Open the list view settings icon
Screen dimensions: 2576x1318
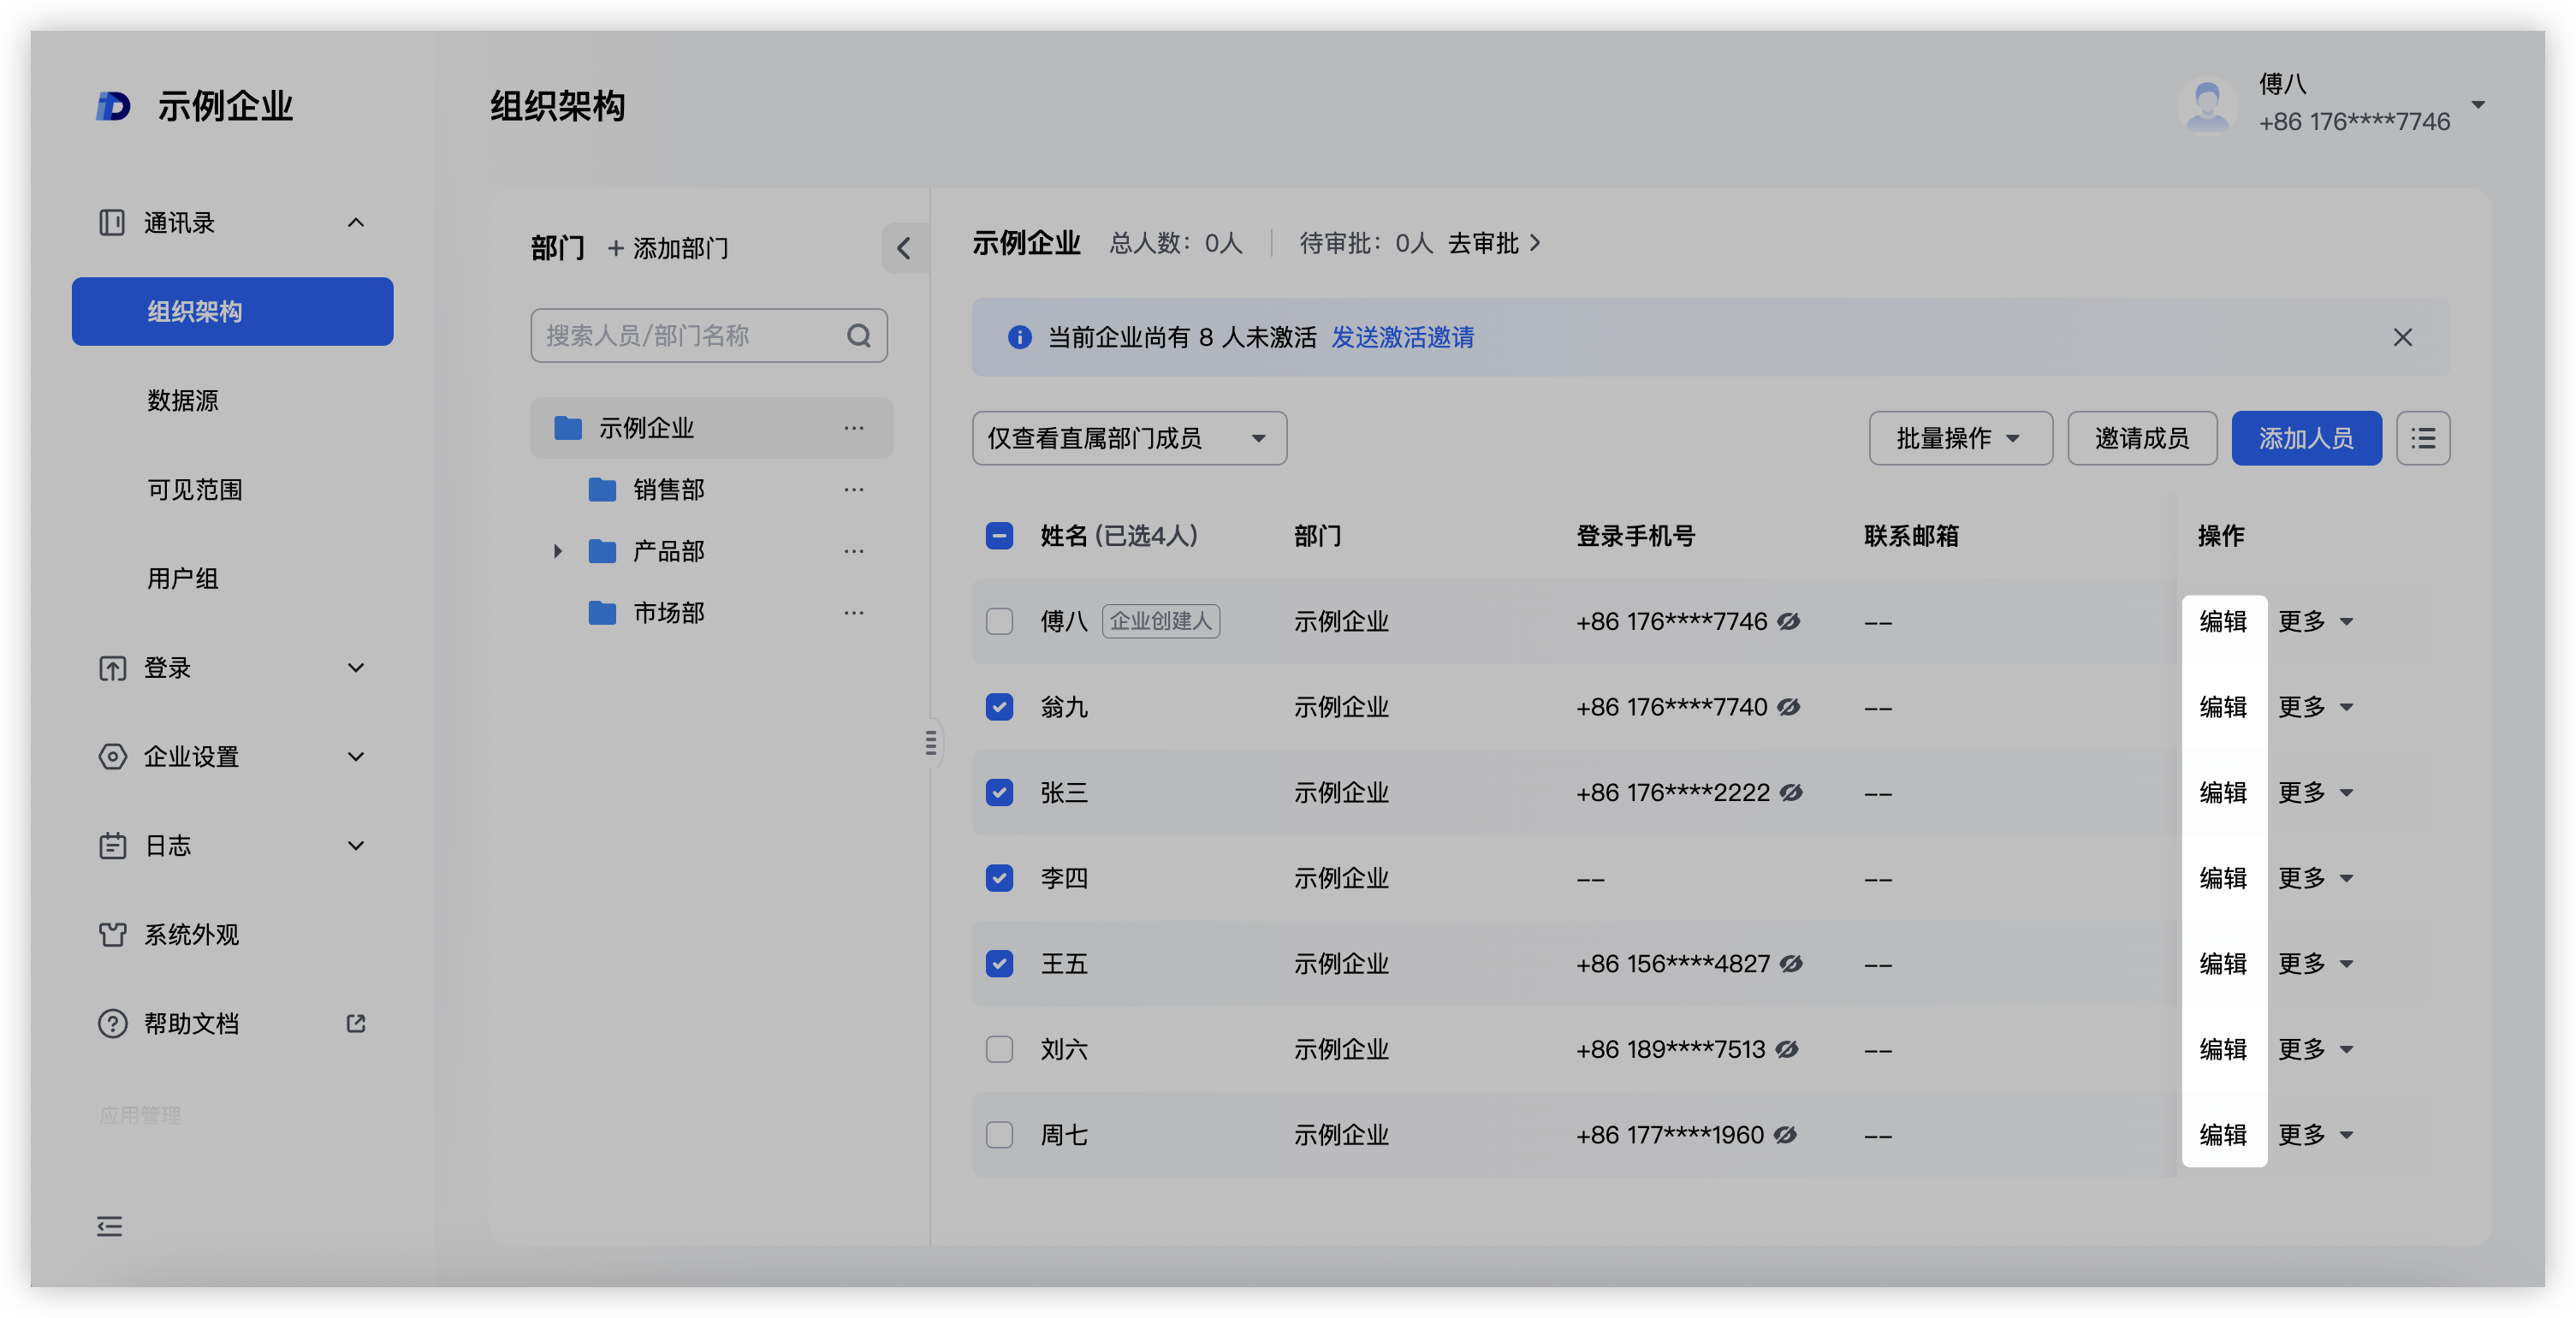click(2422, 438)
